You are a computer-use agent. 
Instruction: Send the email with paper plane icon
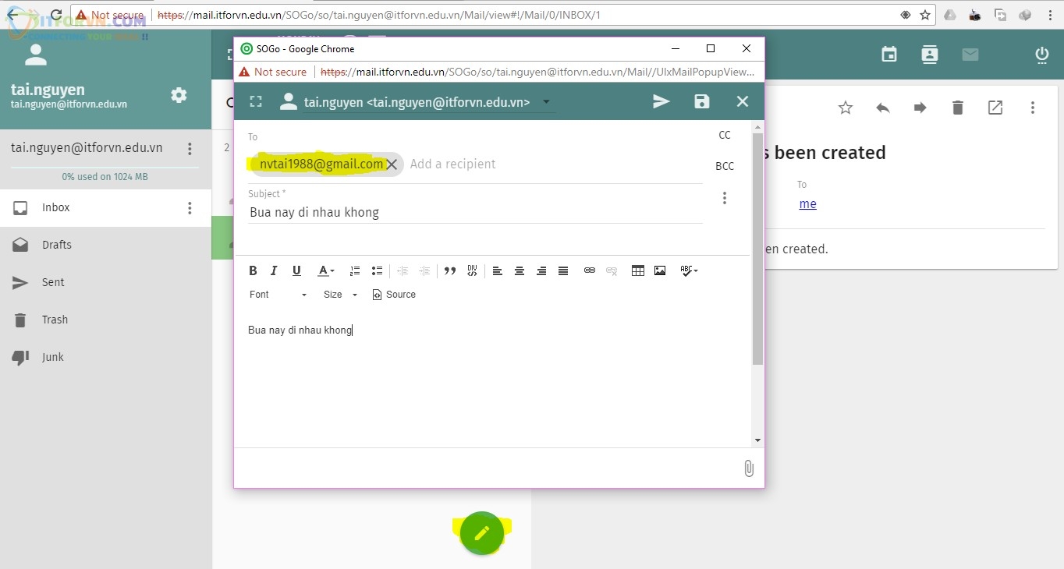coord(661,101)
